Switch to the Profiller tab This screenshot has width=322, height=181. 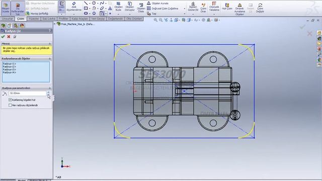[63, 19]
